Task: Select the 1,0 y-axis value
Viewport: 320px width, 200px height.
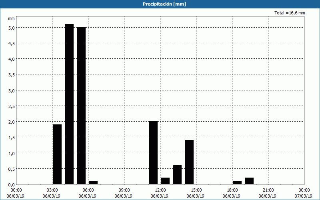Action: pos(11,153)
